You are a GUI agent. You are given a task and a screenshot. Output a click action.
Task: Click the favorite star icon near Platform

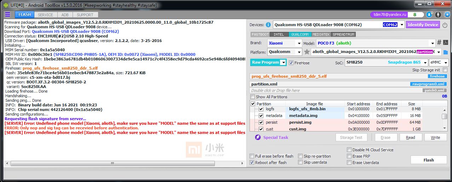coord(307,52)
